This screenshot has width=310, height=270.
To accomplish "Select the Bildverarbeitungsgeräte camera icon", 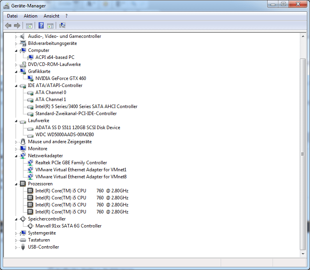I will [23, 43].
